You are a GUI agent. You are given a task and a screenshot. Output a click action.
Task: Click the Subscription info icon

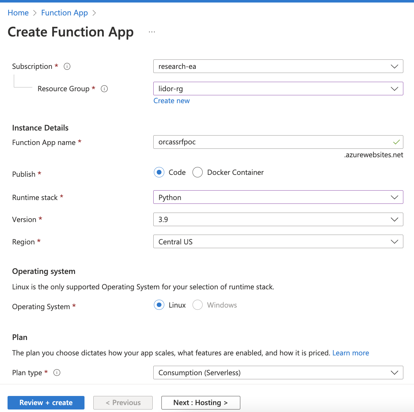(x=67, y=66)
